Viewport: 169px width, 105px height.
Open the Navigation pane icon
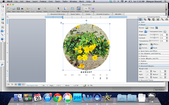tap(65, 9)
